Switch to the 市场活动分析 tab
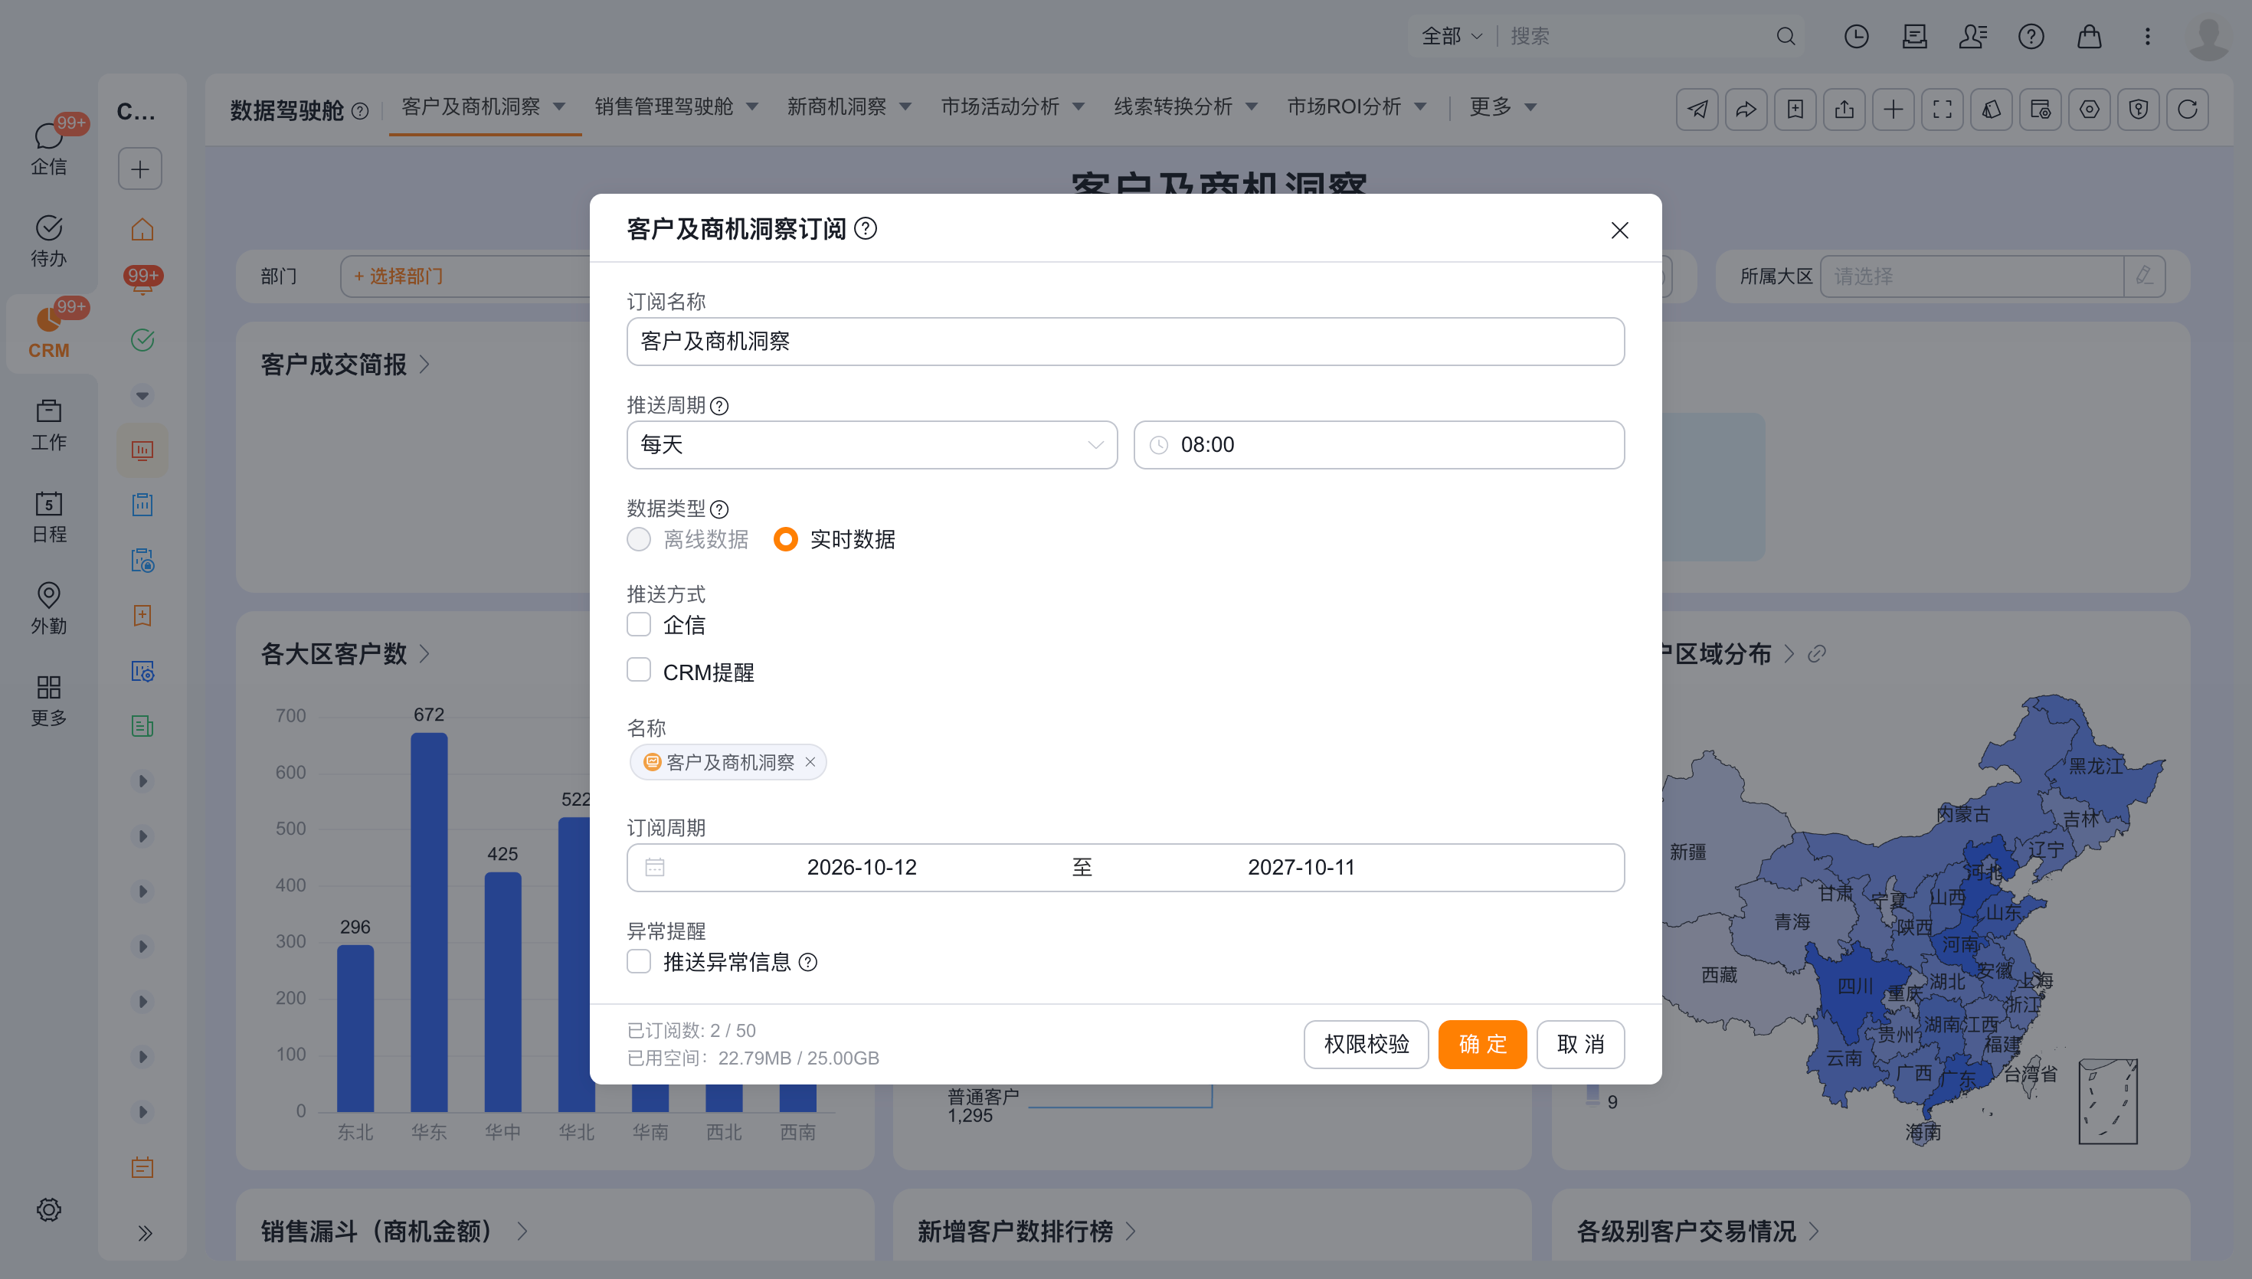Screen dimensions: 2252x1279 tap(1000, 107)
